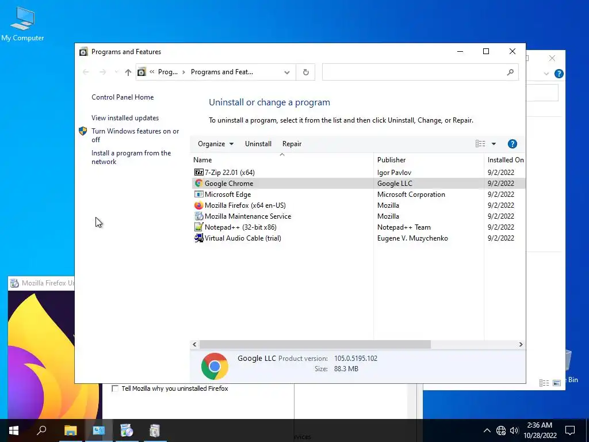Go up one level with the up arrow
Viewport: 589px width, 442px height.
(128, 72)
